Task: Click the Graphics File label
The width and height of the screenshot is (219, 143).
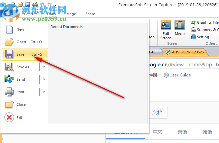Action: 208,22
